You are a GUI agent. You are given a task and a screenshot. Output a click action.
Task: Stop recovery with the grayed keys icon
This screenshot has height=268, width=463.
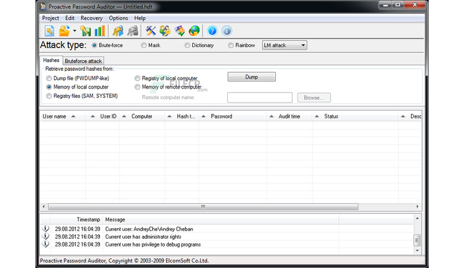point(133,31)
